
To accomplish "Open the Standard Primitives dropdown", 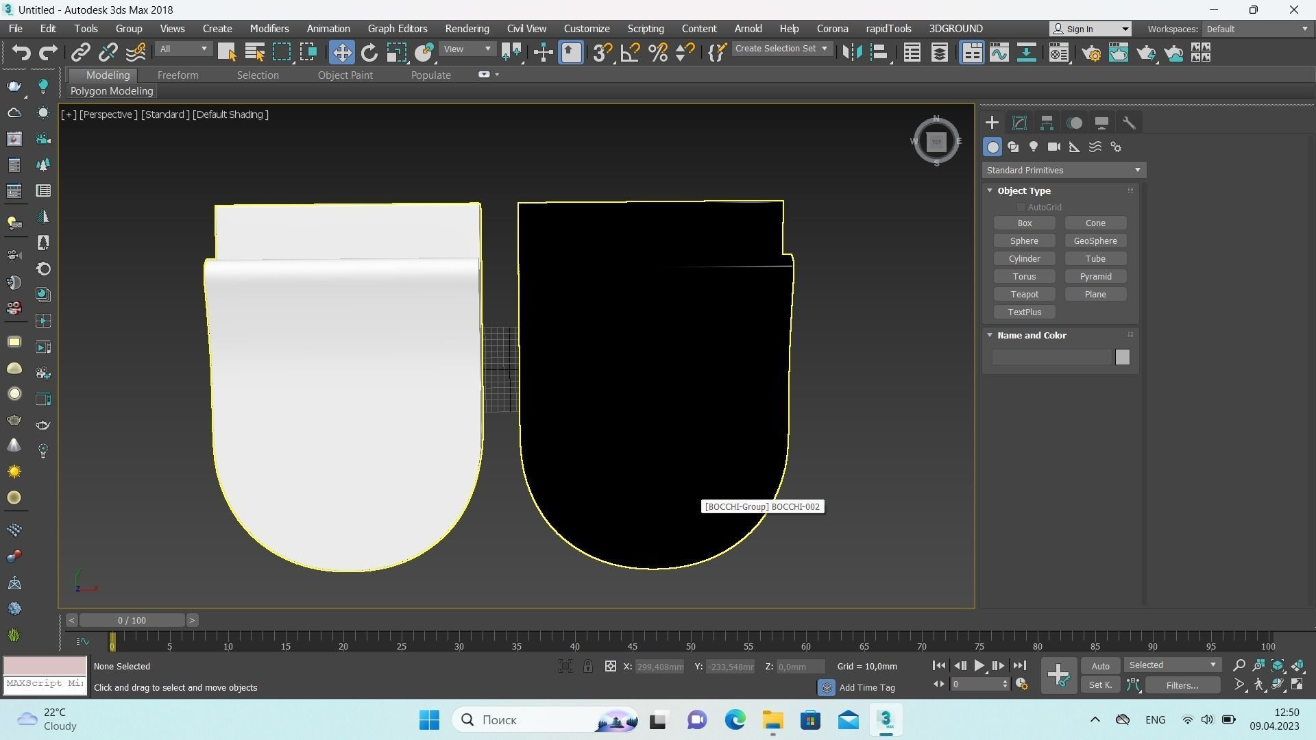I will click(x=1063, y=171).
